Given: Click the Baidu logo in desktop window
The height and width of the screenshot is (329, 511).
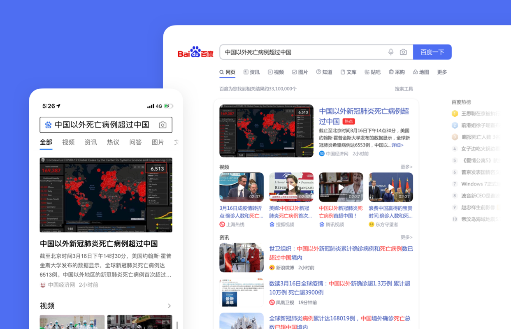Looking at the screenshot, I should 195,52.
